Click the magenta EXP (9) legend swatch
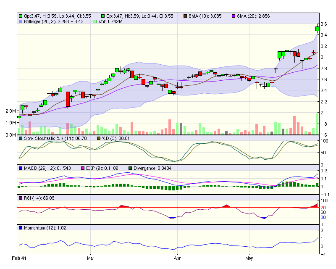The height and width of the screenshot is (269, 336). pyautogui.click(x=83, y=168)
